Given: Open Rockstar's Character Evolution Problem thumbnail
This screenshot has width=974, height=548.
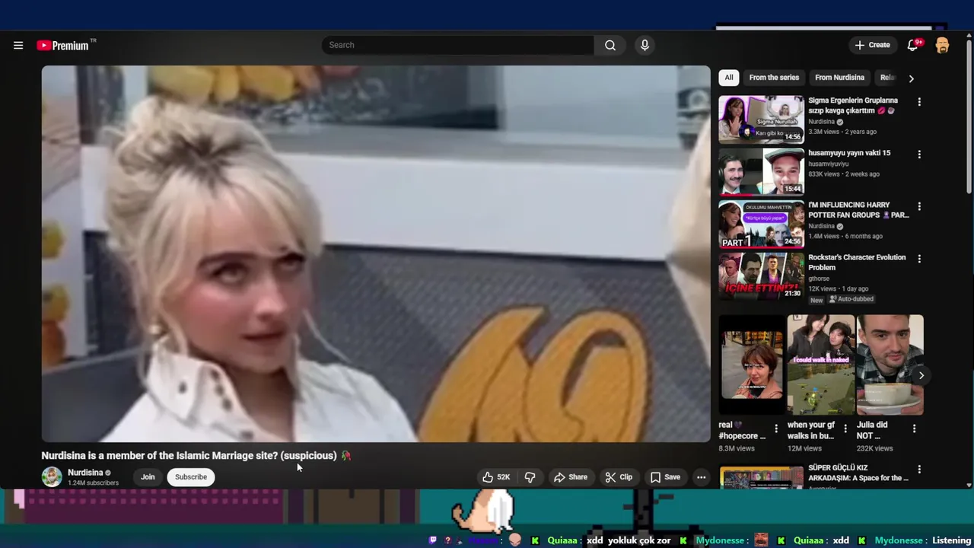Looking at the screenshot, I should pyautogui.click(x=761, y=276).
